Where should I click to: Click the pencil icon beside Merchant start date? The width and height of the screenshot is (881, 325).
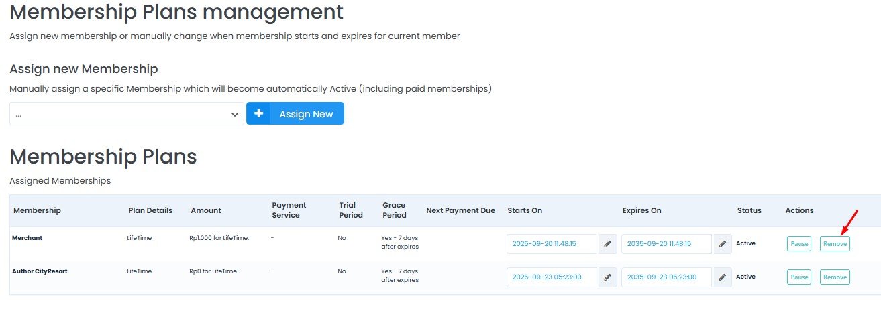[607, 244]
